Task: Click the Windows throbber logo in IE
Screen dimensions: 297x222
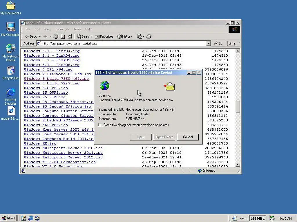Action: pos(234,29)
